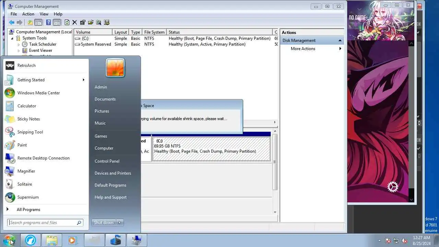Click the Delete (X) toolbar icon
439x247 pixels.
tap(74, 22)
